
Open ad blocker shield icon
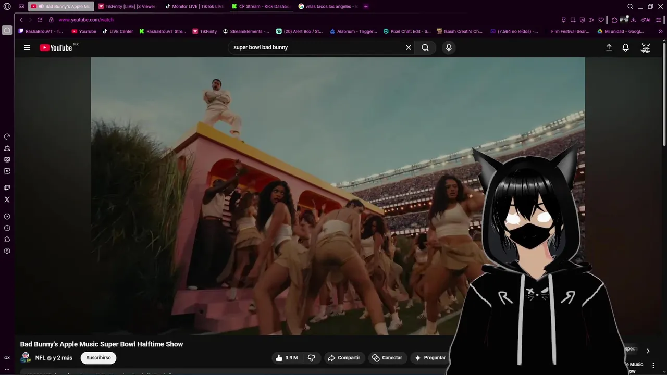pos(582,20)
